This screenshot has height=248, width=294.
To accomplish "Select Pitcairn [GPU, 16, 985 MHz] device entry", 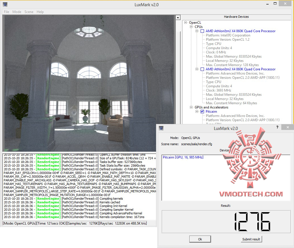I will [x=183, y=157].
